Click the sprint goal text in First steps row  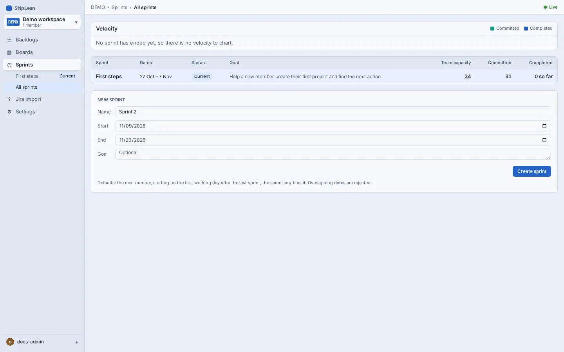[x=305, y=77]
